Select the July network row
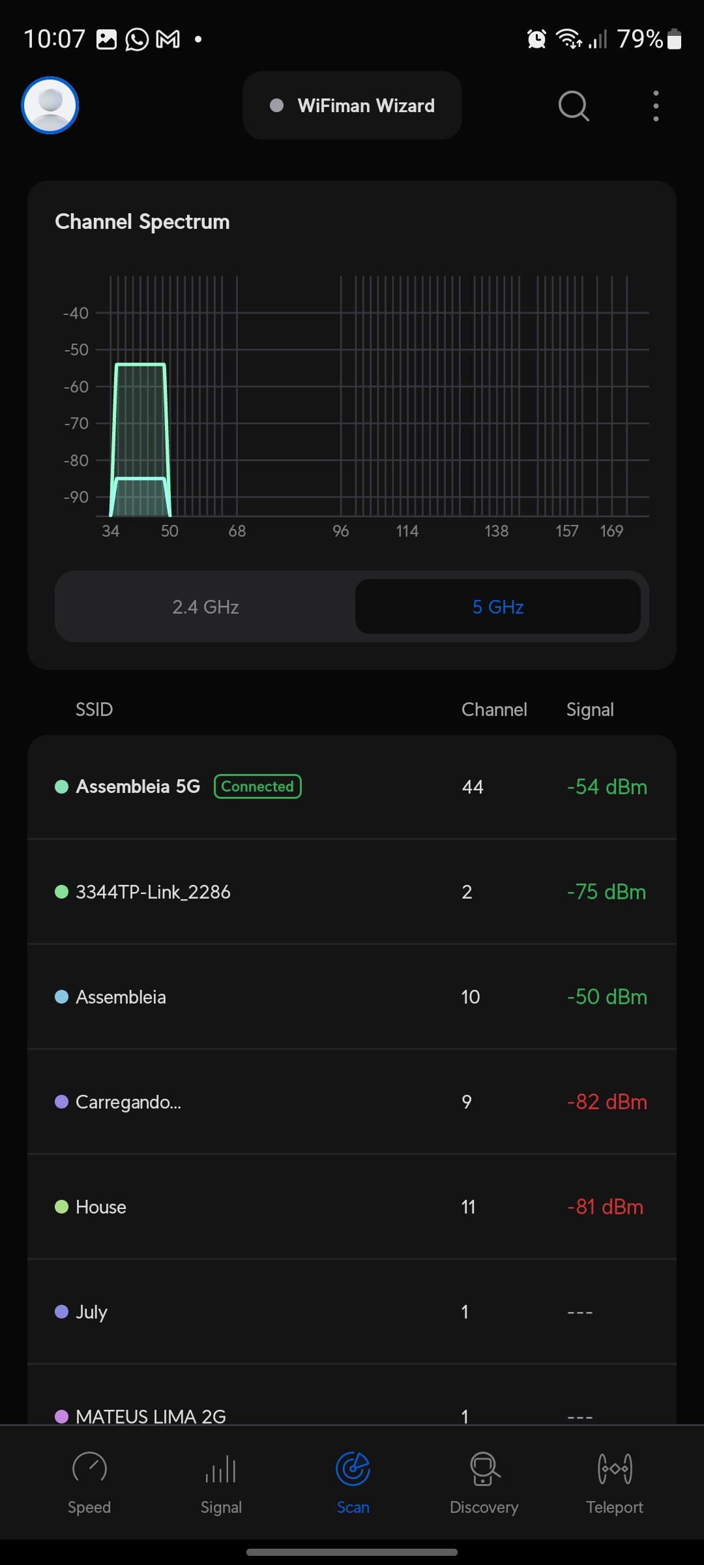This screenshot has width=704, height=1565. 352,1312
